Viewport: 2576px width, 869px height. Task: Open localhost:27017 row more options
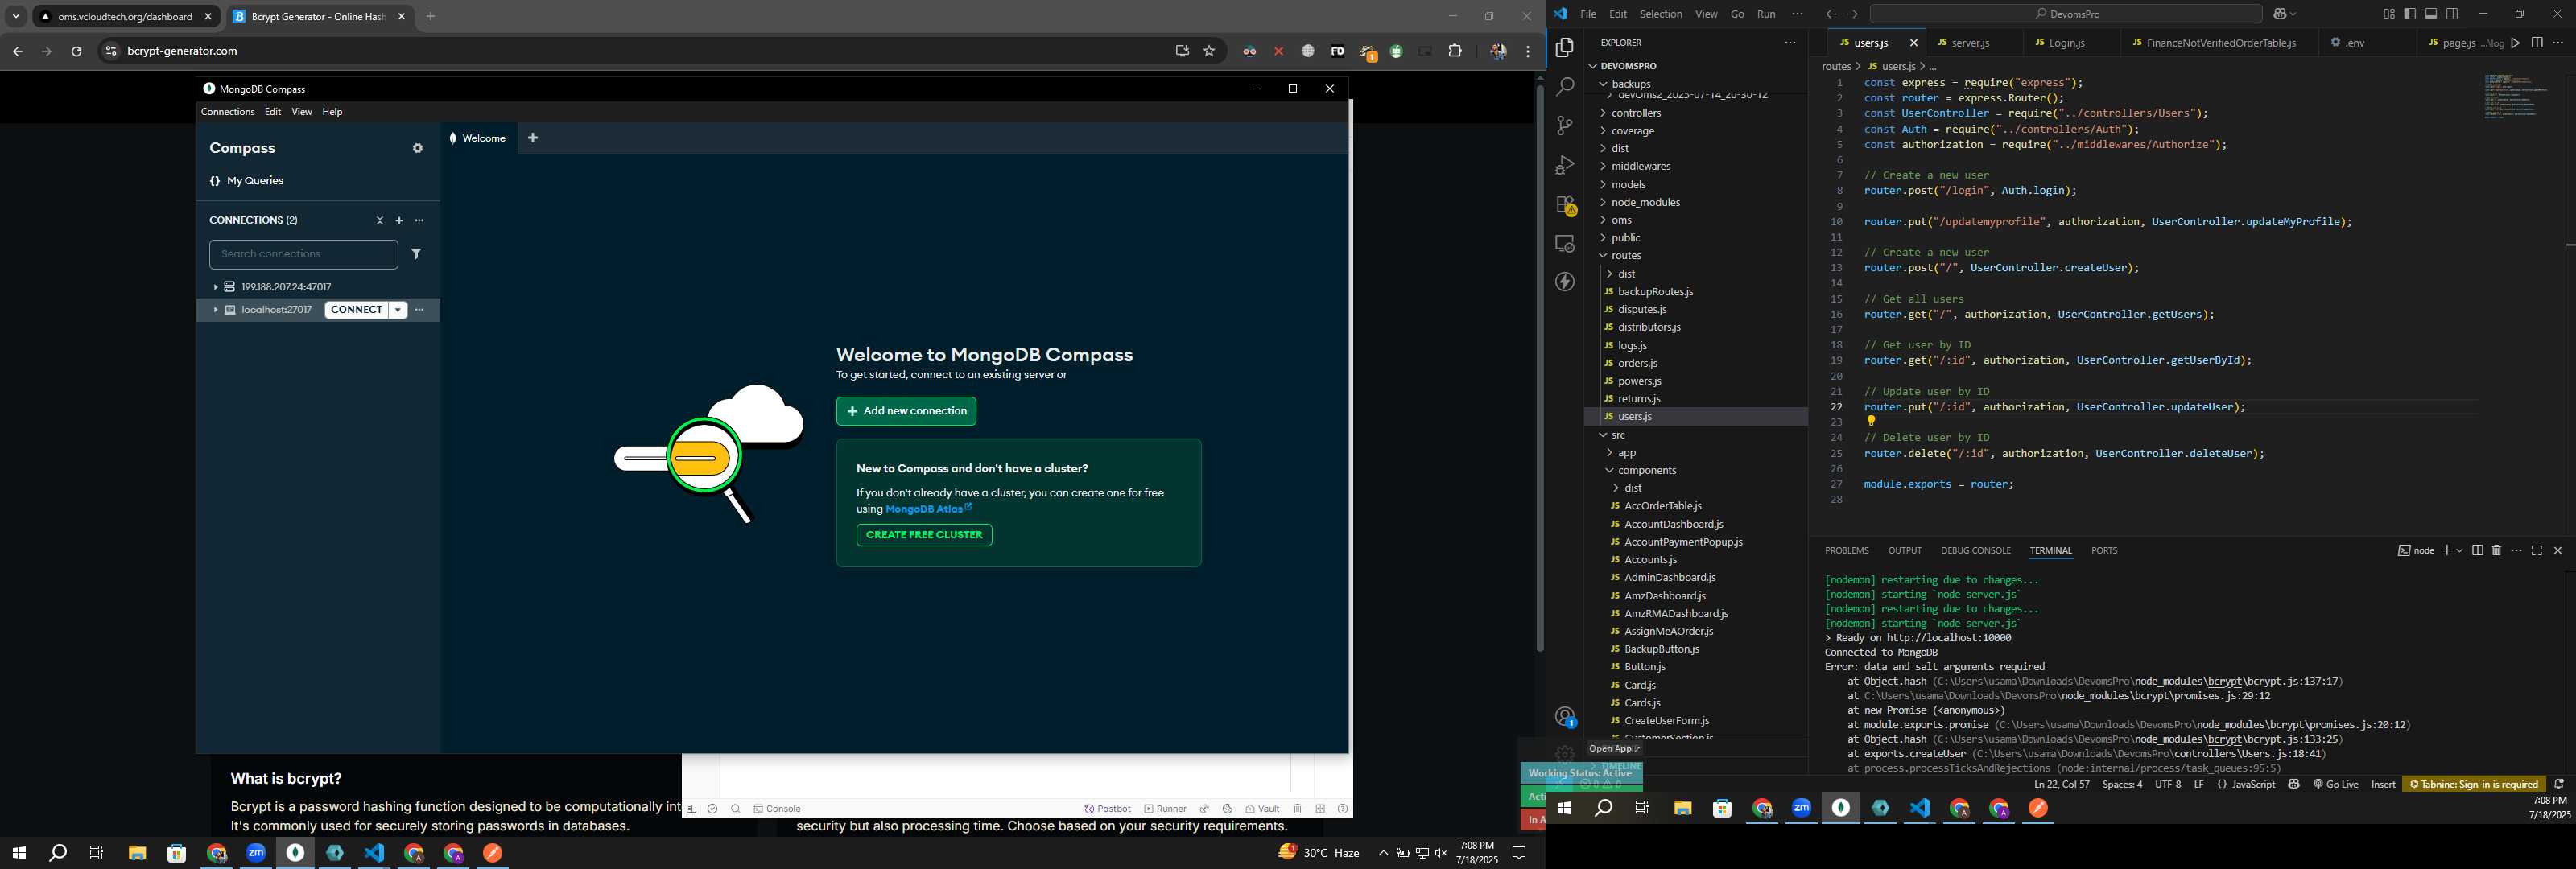(420, 310)
